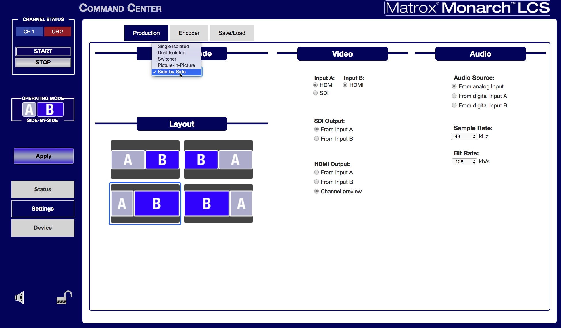
Task: Switch to the Production tab
Action: [146, 33]
